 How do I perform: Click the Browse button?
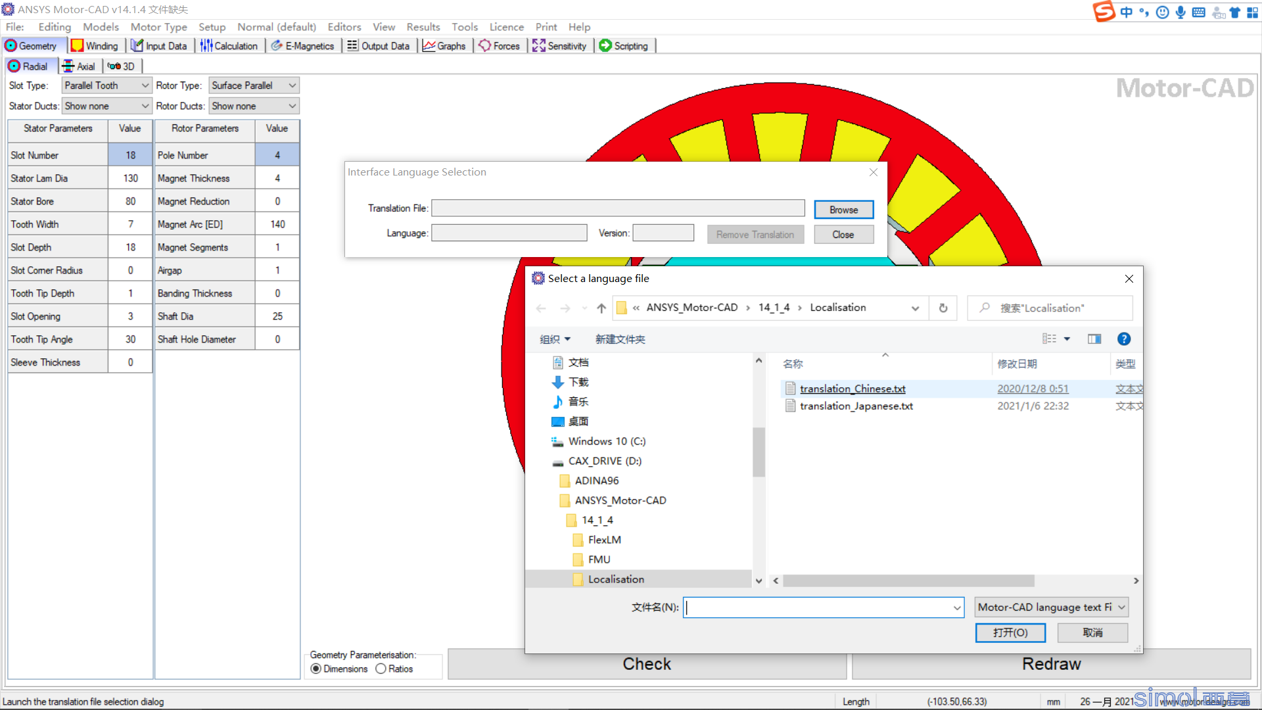[x=844, y=210]
